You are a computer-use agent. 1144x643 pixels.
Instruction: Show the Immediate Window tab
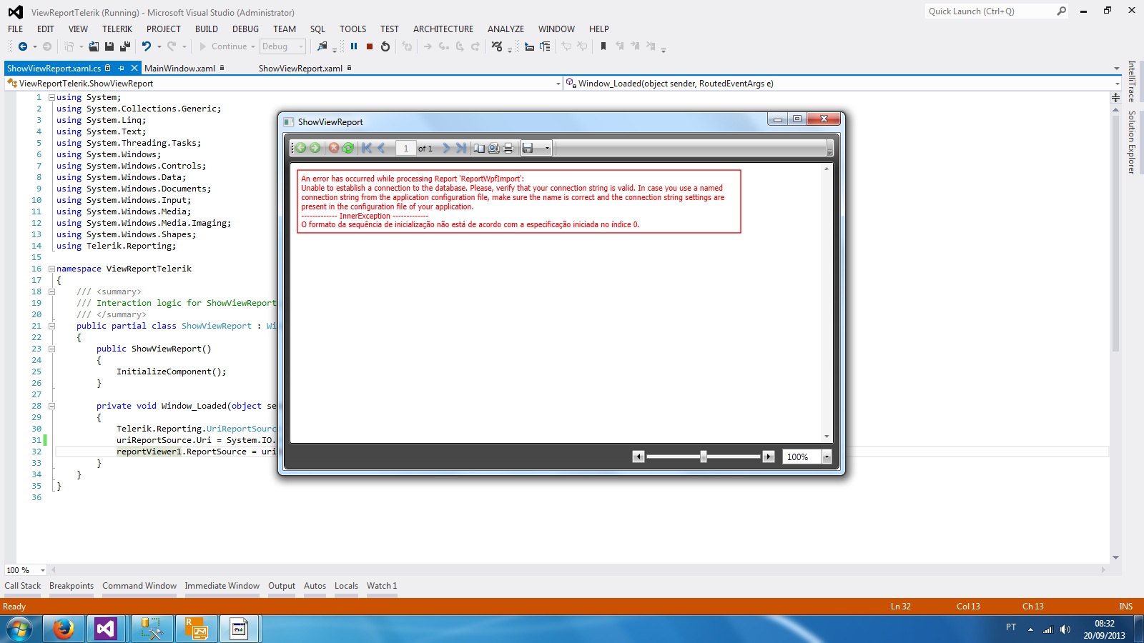222,586
